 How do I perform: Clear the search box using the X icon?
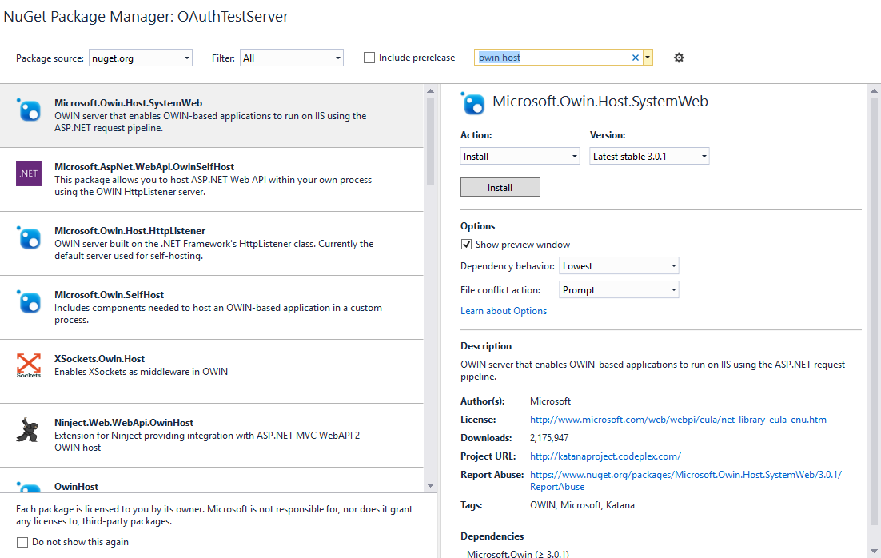click(635, 57)
